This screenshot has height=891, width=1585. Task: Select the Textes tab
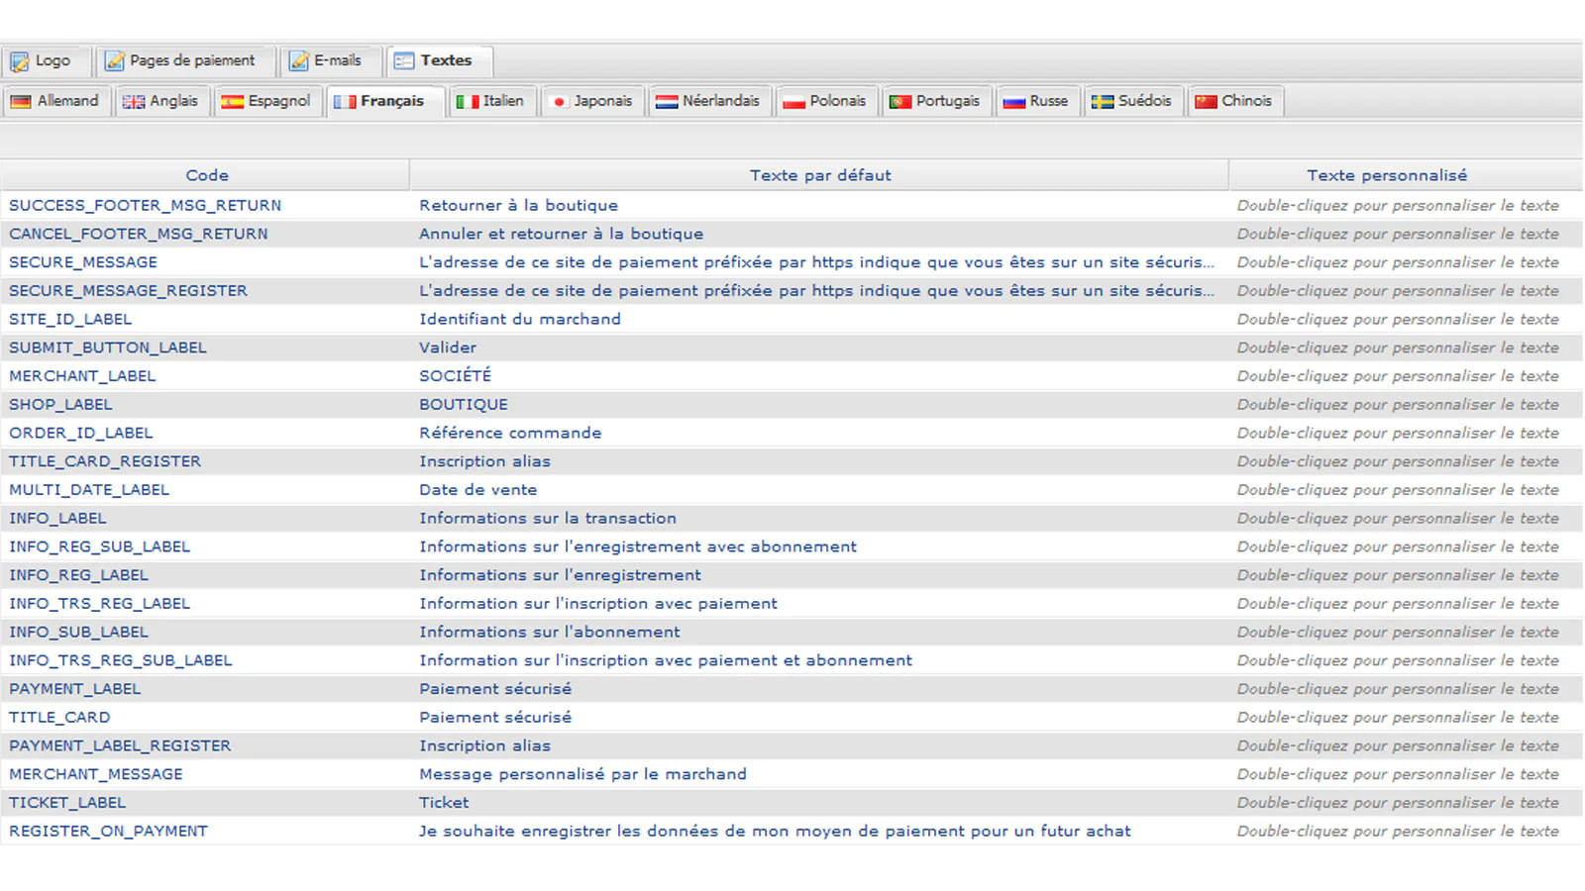click(439, 61)
